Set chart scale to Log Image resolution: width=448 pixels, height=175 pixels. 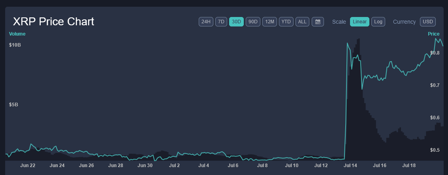pos(378,22)
